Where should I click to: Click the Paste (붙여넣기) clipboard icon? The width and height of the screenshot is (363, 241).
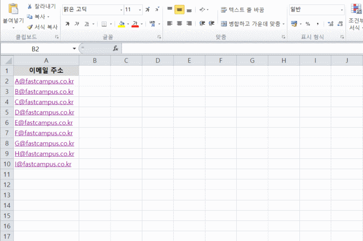[13, 9]
